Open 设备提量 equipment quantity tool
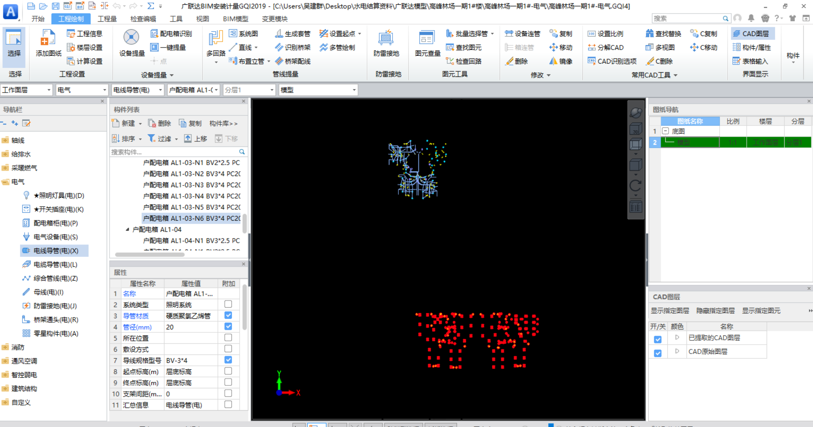 coord(132,44)
